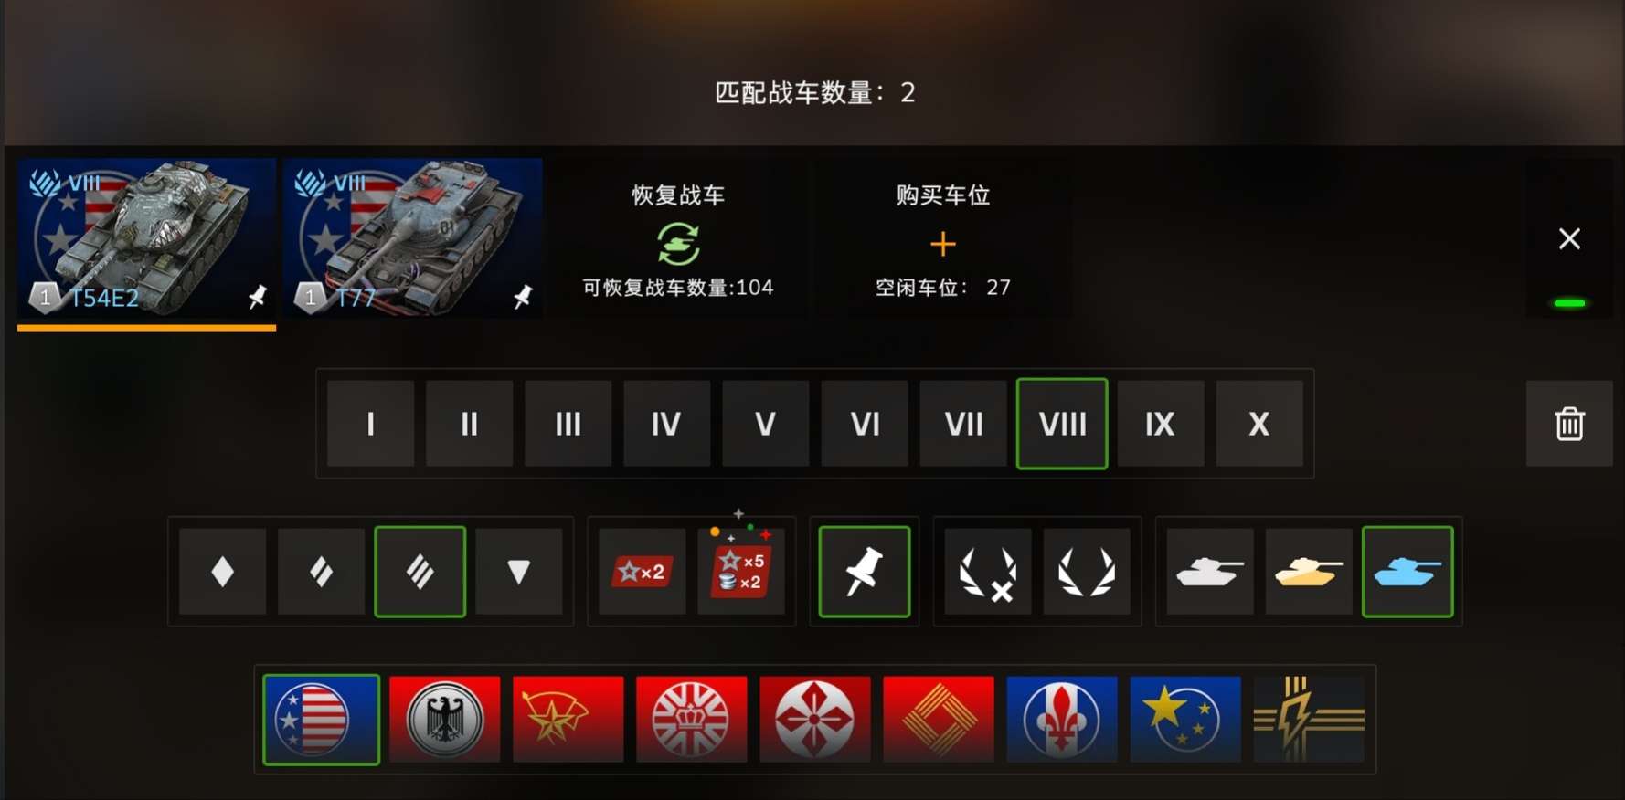Screen dimensions: 1625x800
Task: Select tier VIII filter button
Action: coord(1062,424)
